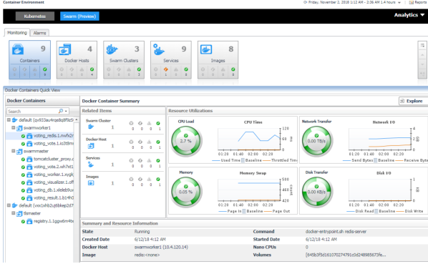Click the Services related item icon
This screenshot has height=264, width=428.
91,165
